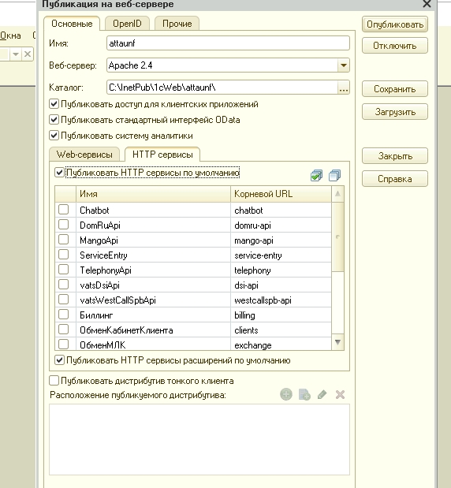This screenshot has width=451, height=488.
Task: Open Справка help button
Action: point(395,179)
